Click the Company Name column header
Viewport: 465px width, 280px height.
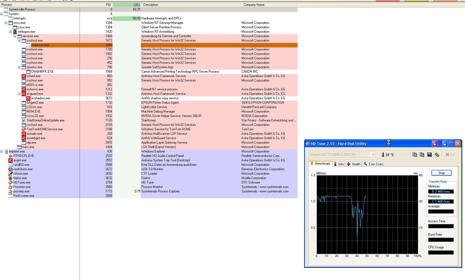[269, 5]
